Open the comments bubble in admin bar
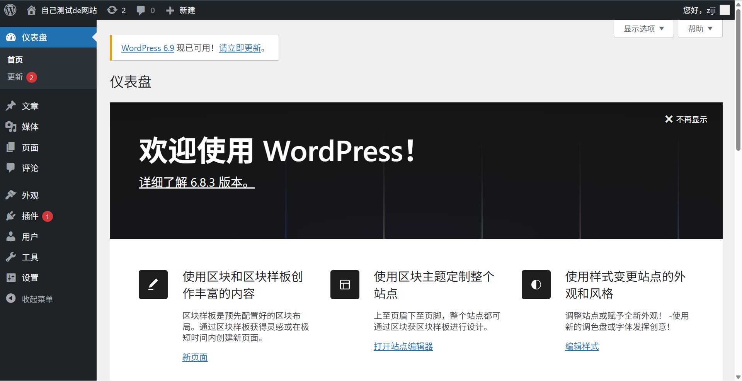The width and height of the screenshot is (742, 381). click(141, 10)
